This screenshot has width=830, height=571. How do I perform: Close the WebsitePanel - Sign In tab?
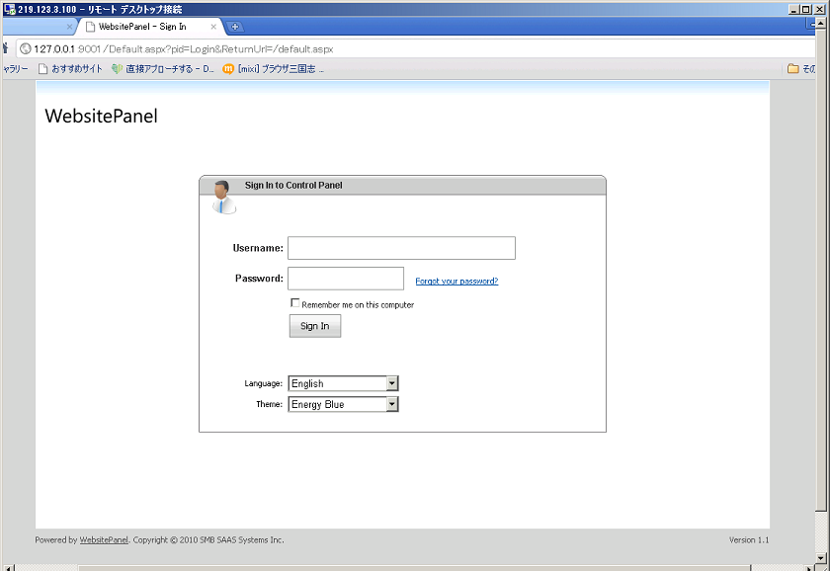tap(213, 27)
